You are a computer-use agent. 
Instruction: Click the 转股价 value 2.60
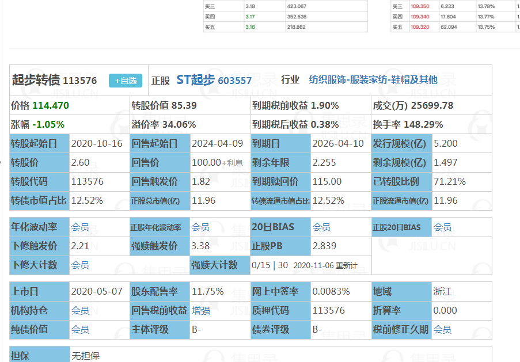80,162
